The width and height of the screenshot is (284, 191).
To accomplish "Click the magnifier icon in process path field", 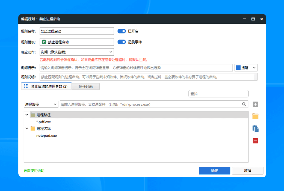I will [244, 104].
